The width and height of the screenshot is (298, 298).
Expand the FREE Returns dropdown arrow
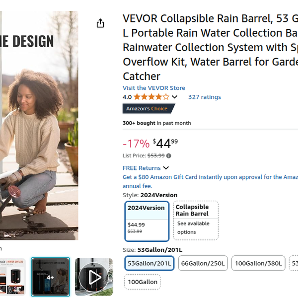(x=166, y=168)
